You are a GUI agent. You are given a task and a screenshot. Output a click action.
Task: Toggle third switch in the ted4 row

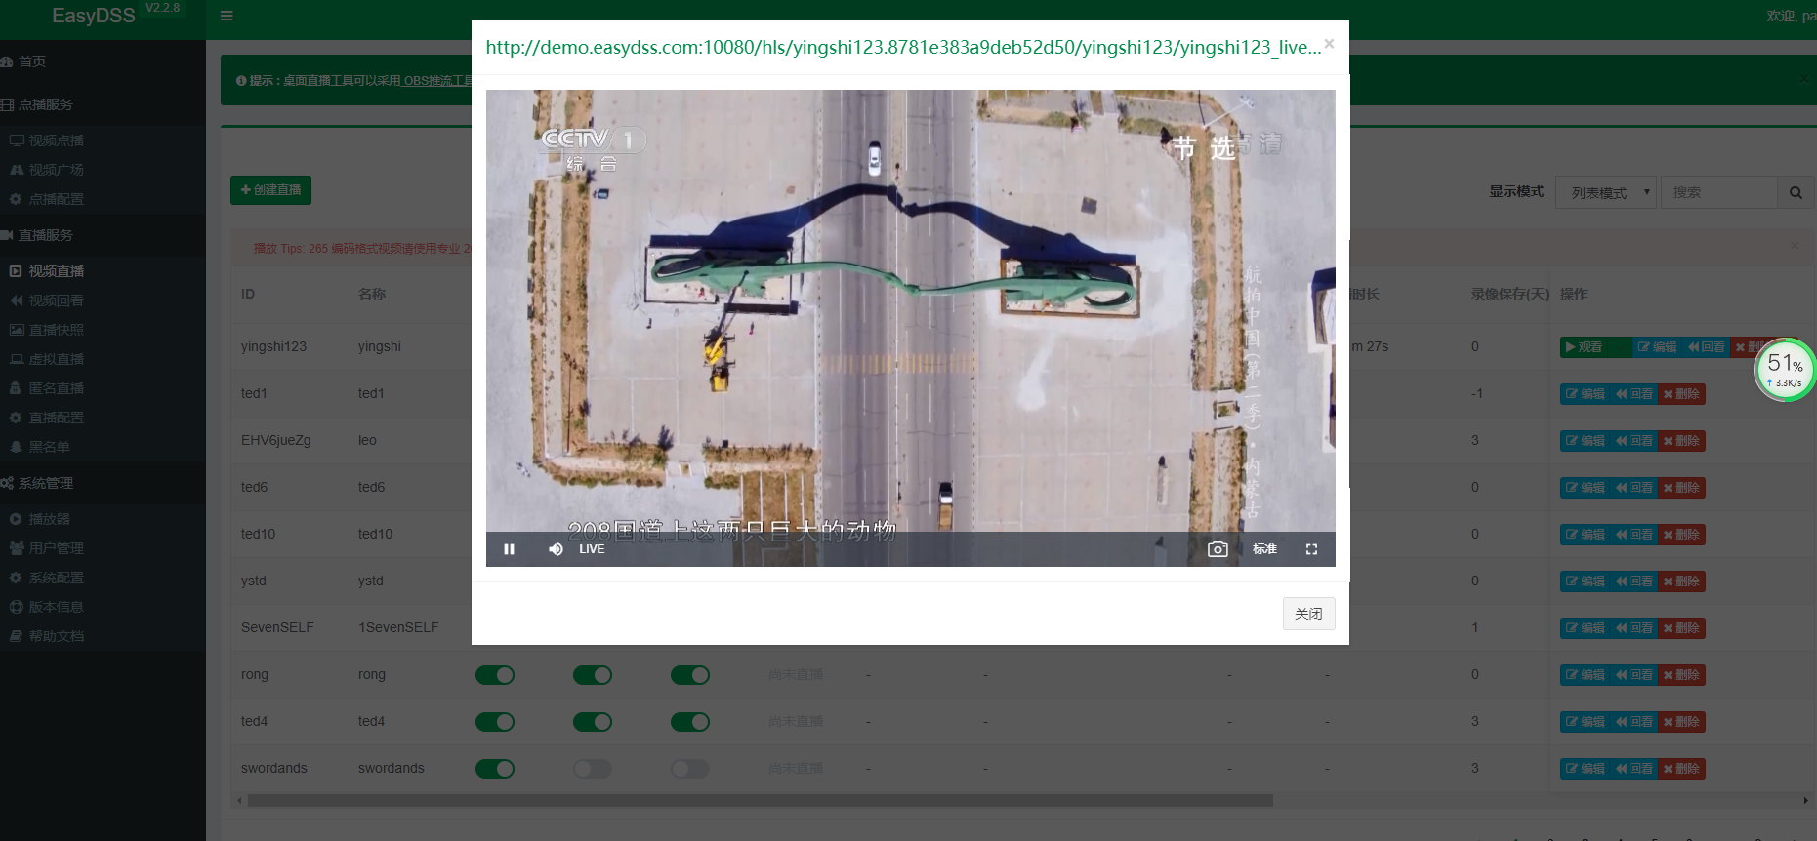coord(690,722)
